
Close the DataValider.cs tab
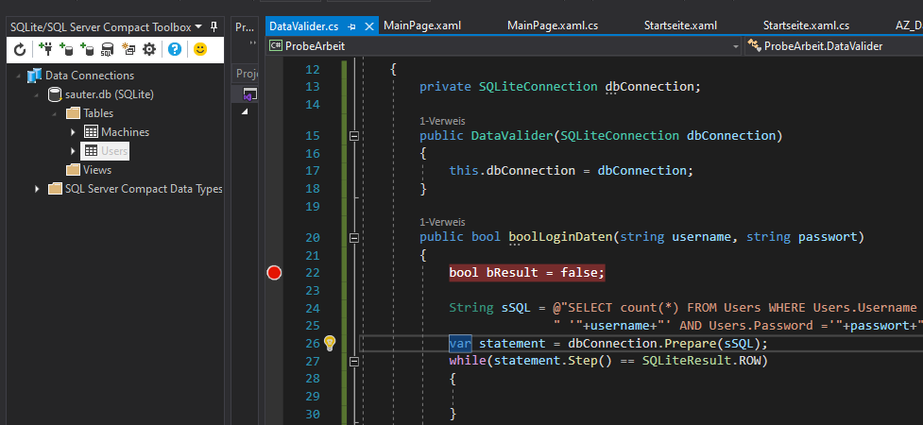[369, 26]
